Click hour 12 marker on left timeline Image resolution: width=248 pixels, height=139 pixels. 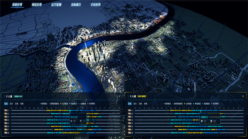65,108
